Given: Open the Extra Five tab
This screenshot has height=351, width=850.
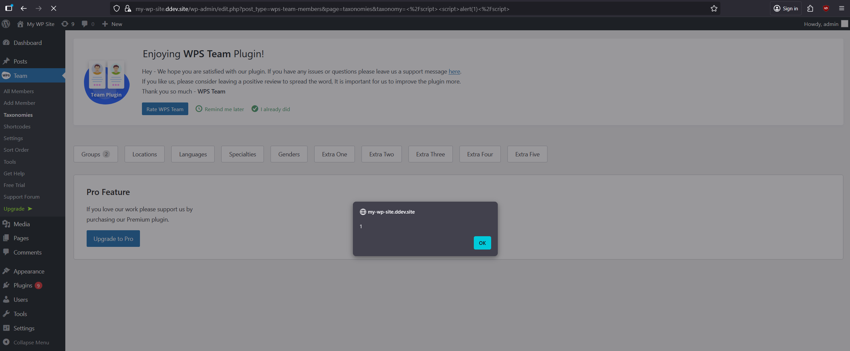Looking at the screenshot, I should point(527,154).
